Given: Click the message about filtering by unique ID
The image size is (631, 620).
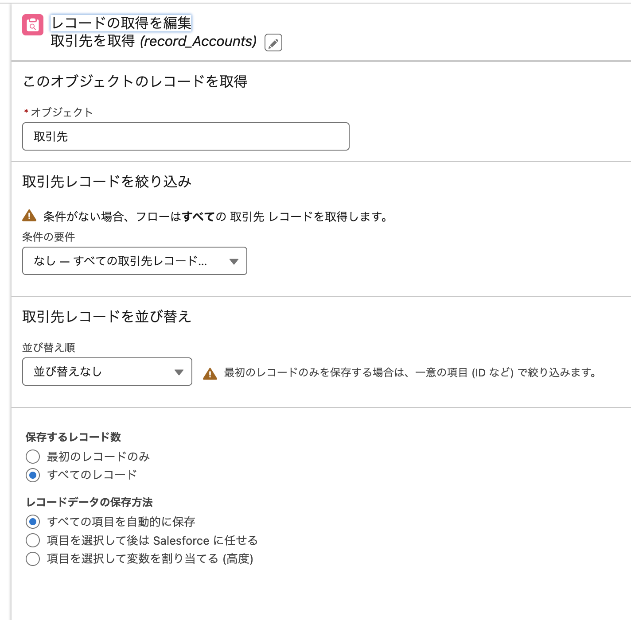Looking at the screenshot, I should point(410,372).
